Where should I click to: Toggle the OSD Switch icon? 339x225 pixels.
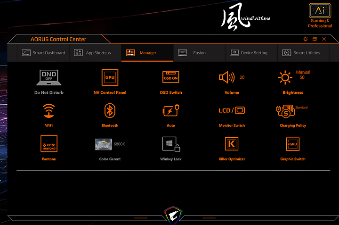(x=171, y=77)
